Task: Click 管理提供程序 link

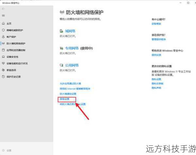Action: (x=159, y=39)
